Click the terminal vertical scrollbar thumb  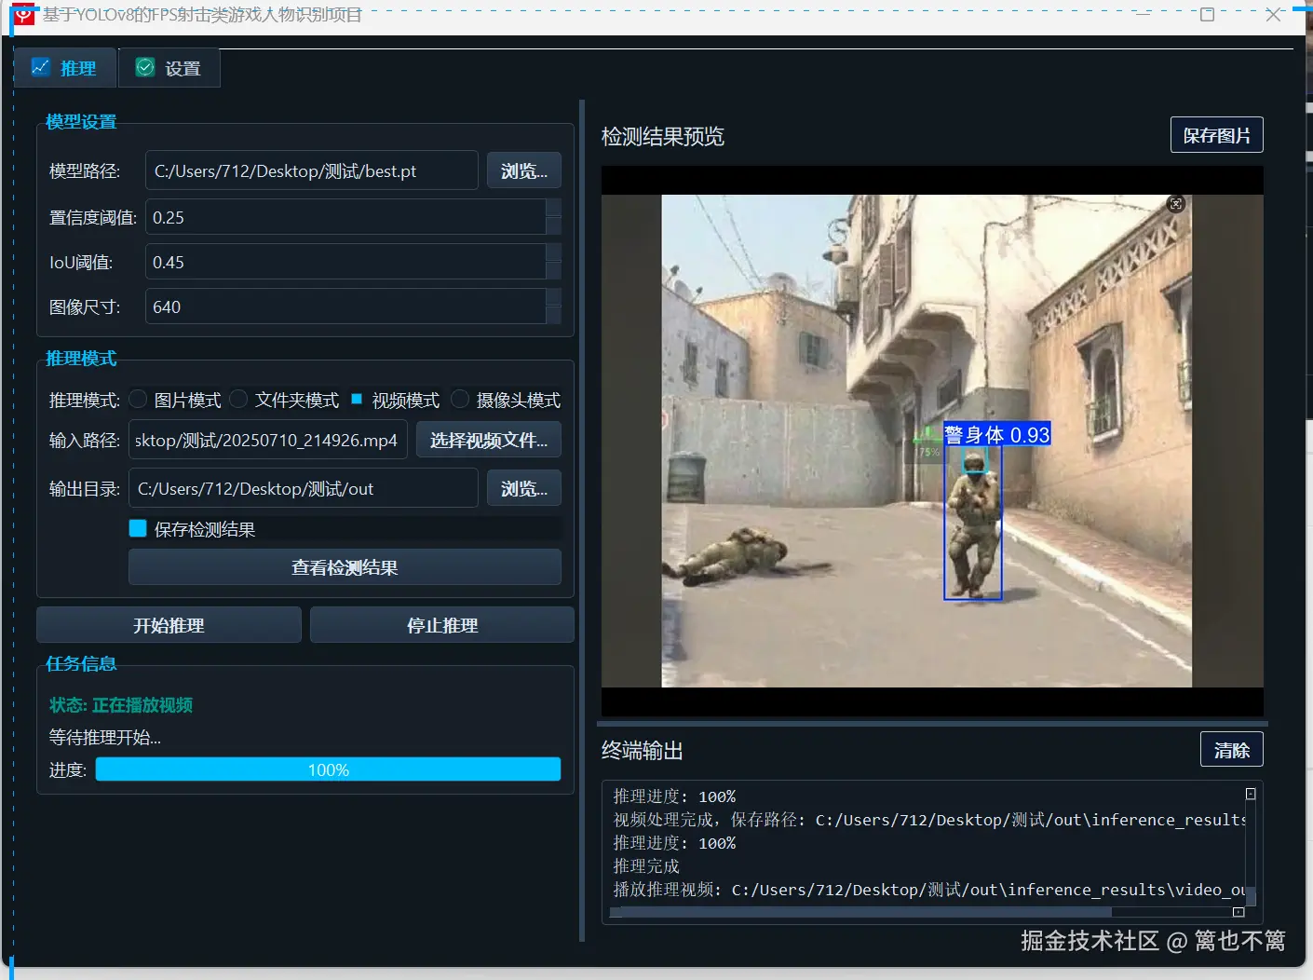click(1251, 896)
